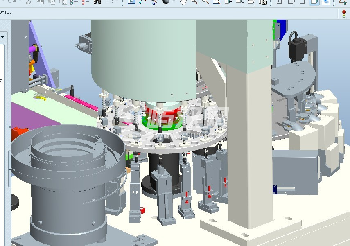Click the Cut scissors icon
The image size is (350, 246).
click(28, 2)
